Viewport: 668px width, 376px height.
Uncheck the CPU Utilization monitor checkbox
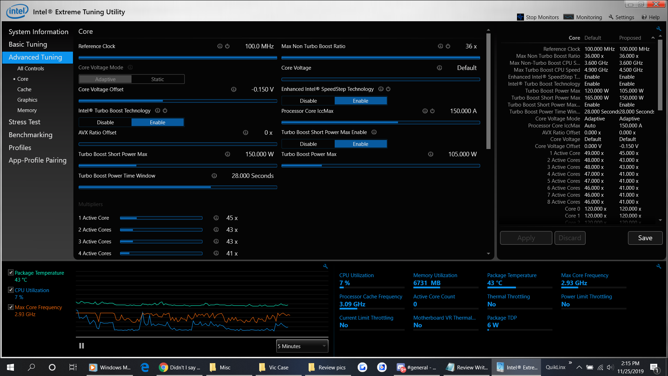coord(11,290)
